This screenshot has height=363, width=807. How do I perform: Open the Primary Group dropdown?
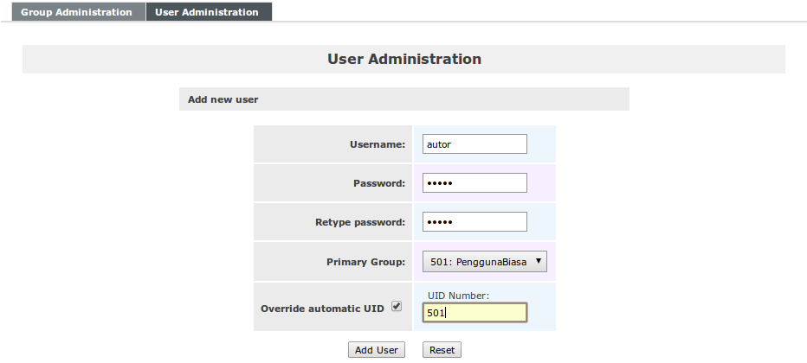484,262
